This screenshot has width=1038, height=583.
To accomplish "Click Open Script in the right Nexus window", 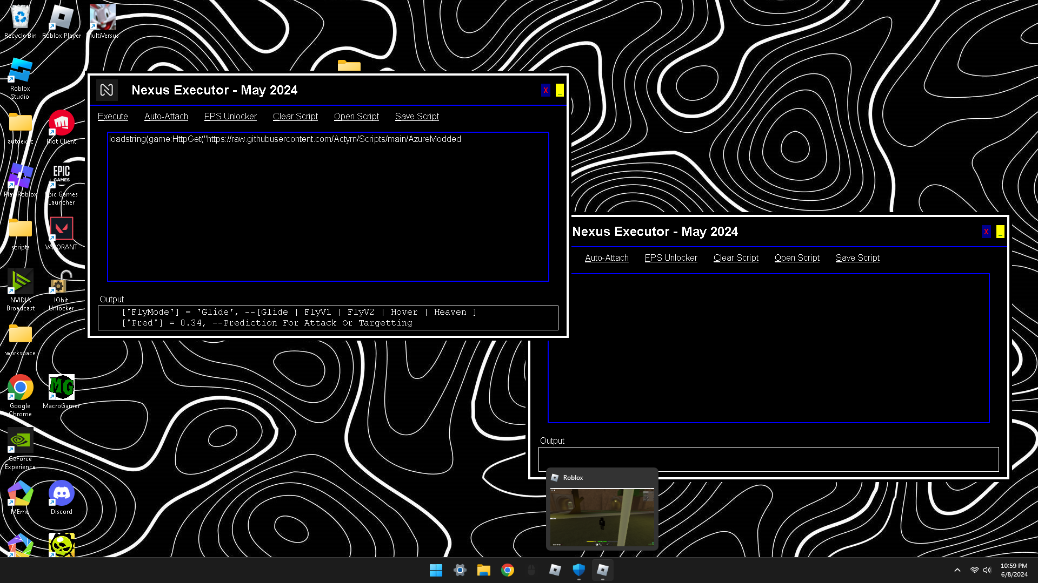I will 796,257.
